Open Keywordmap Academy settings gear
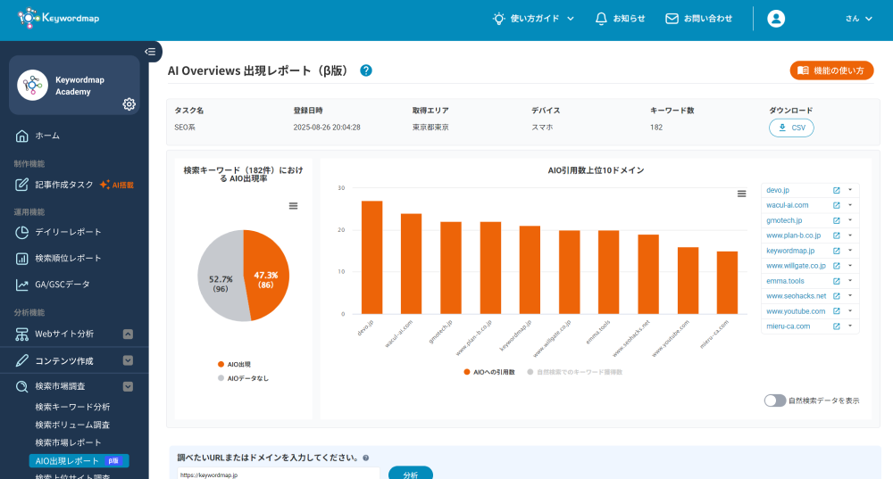This screenshot has width=893, height=479. coord(129,104)
